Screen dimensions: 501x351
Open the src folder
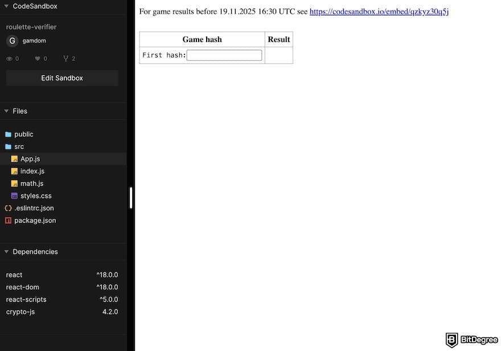(x=19, y=147)
